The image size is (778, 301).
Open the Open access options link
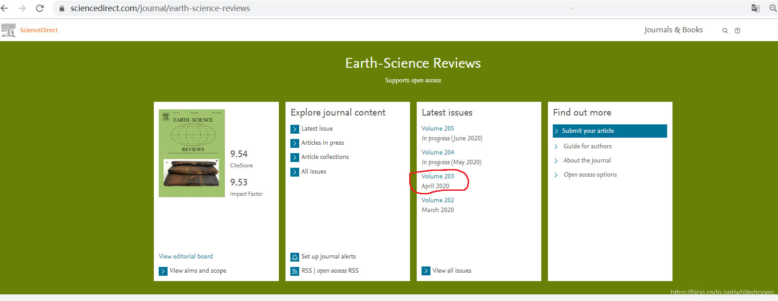590,174
